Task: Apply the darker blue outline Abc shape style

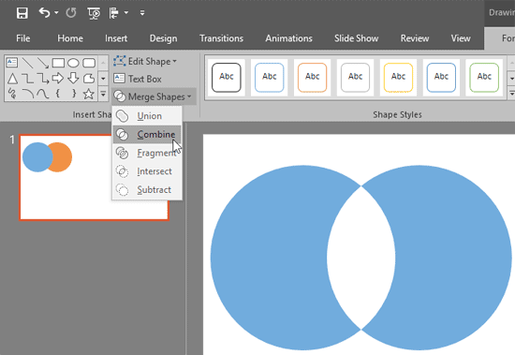Action: [x=441, y=78]
